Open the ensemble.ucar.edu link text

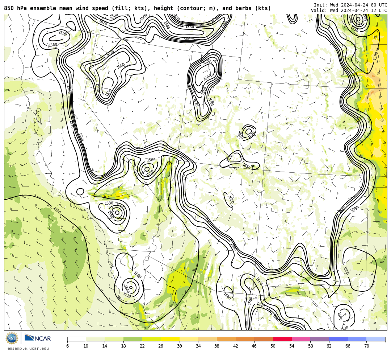coord(28,349)
